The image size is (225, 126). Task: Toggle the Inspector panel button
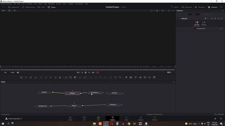[x=213, y=7]
